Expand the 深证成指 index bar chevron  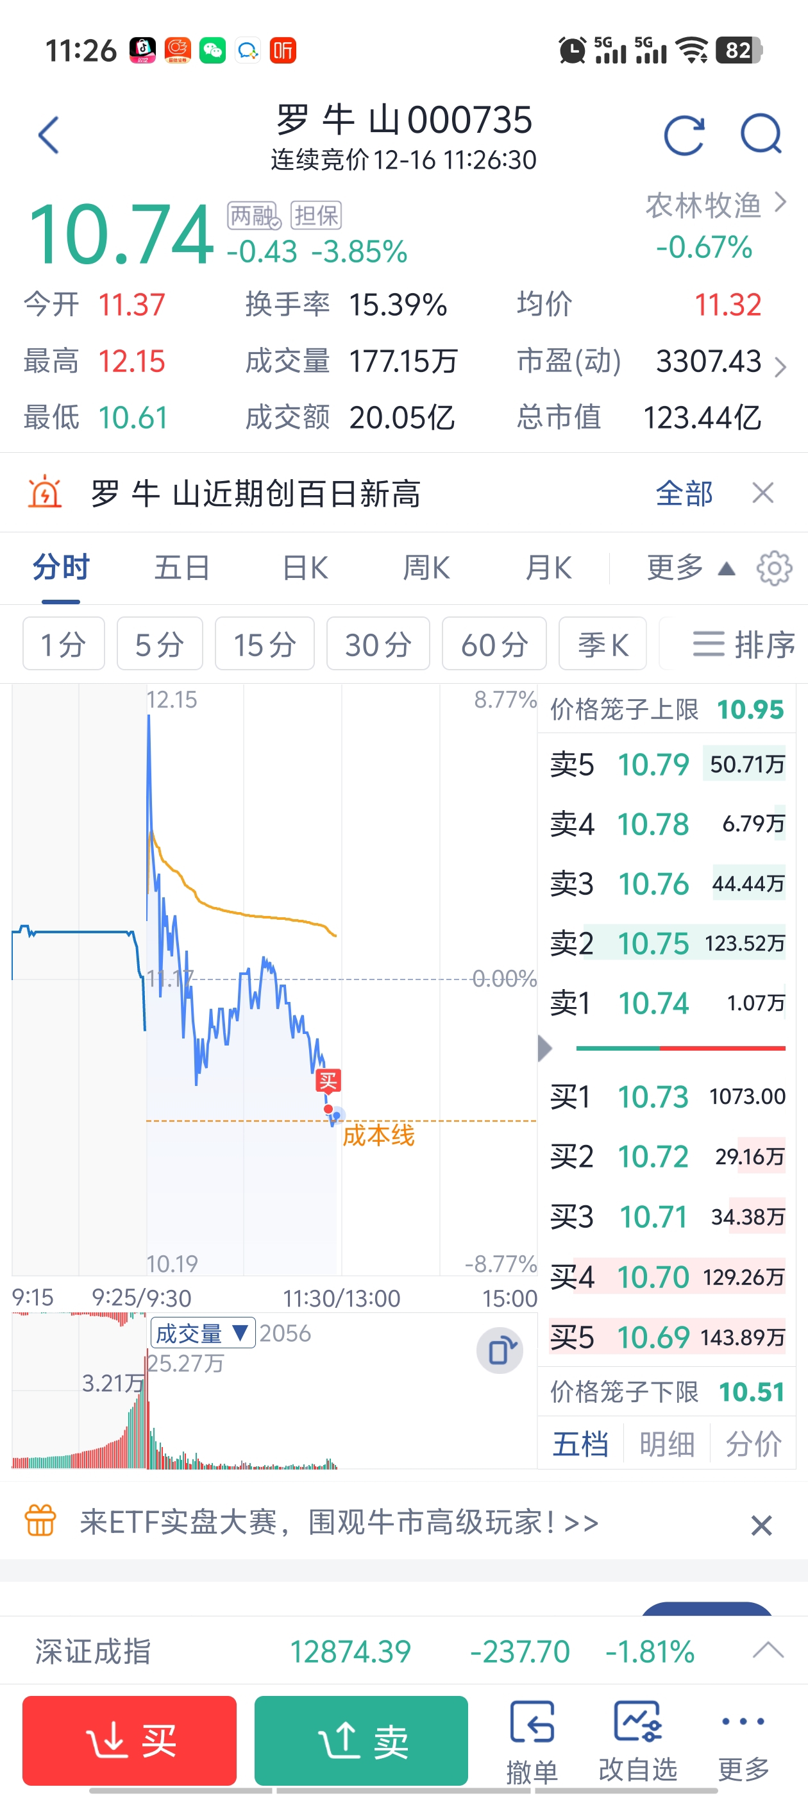click(x=768, y=1650)
